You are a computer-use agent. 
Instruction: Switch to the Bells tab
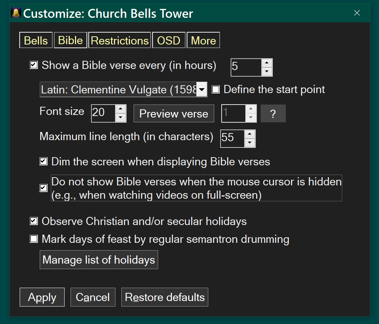click(36, 40)
